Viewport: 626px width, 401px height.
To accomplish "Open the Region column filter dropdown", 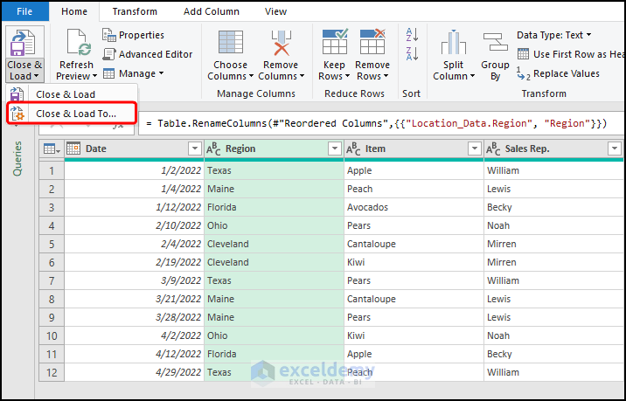I will [x=335, y=149].
